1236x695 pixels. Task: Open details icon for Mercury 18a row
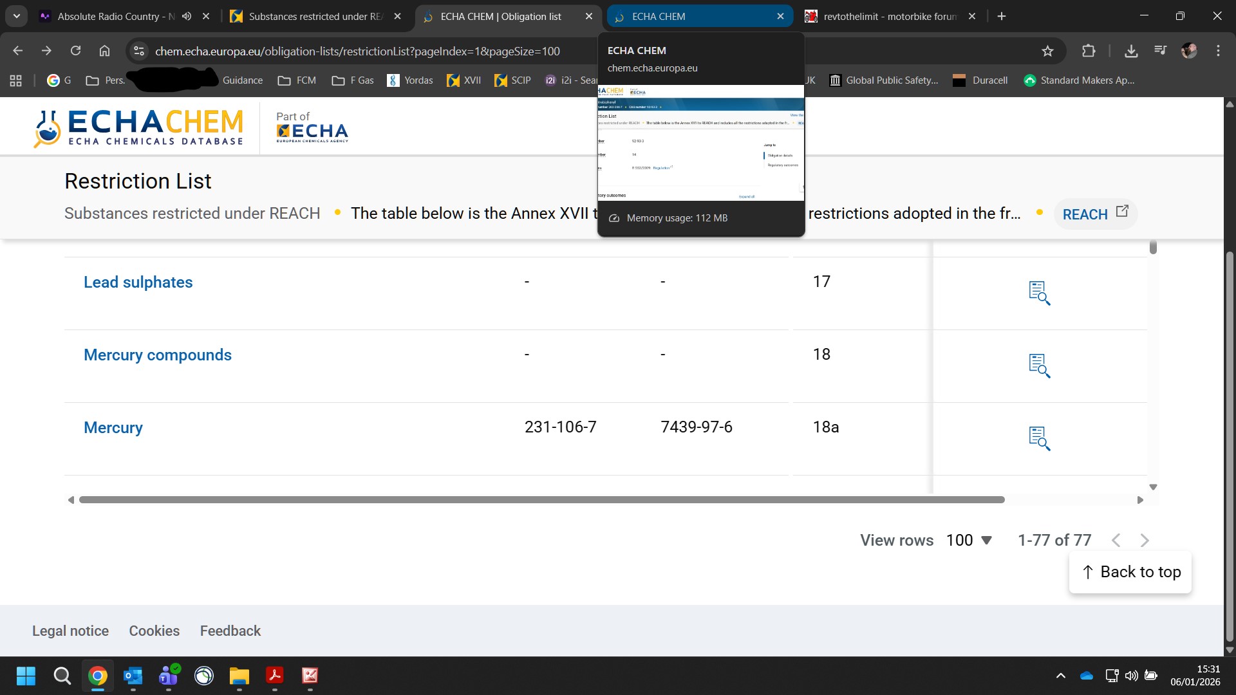1039,438
